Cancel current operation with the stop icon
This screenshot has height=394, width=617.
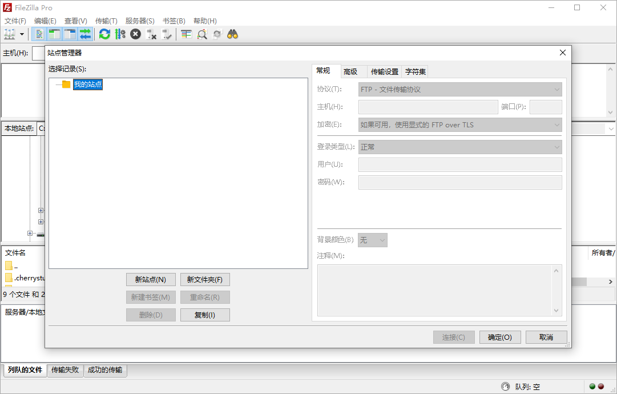click(135, 34)
